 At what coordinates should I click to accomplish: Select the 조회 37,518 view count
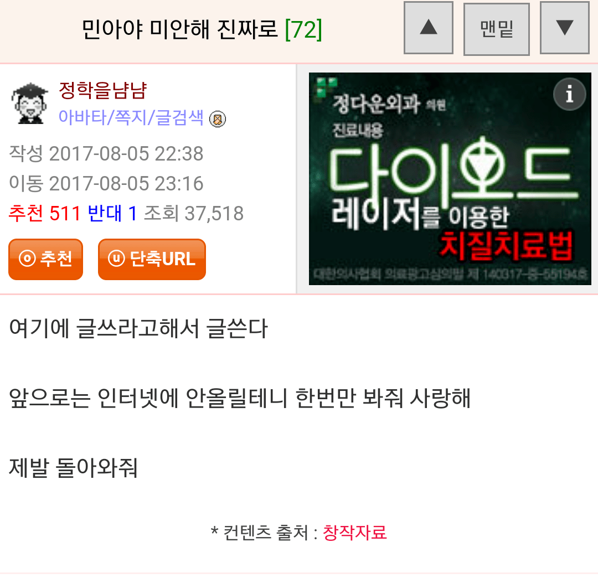pos(194,213)
